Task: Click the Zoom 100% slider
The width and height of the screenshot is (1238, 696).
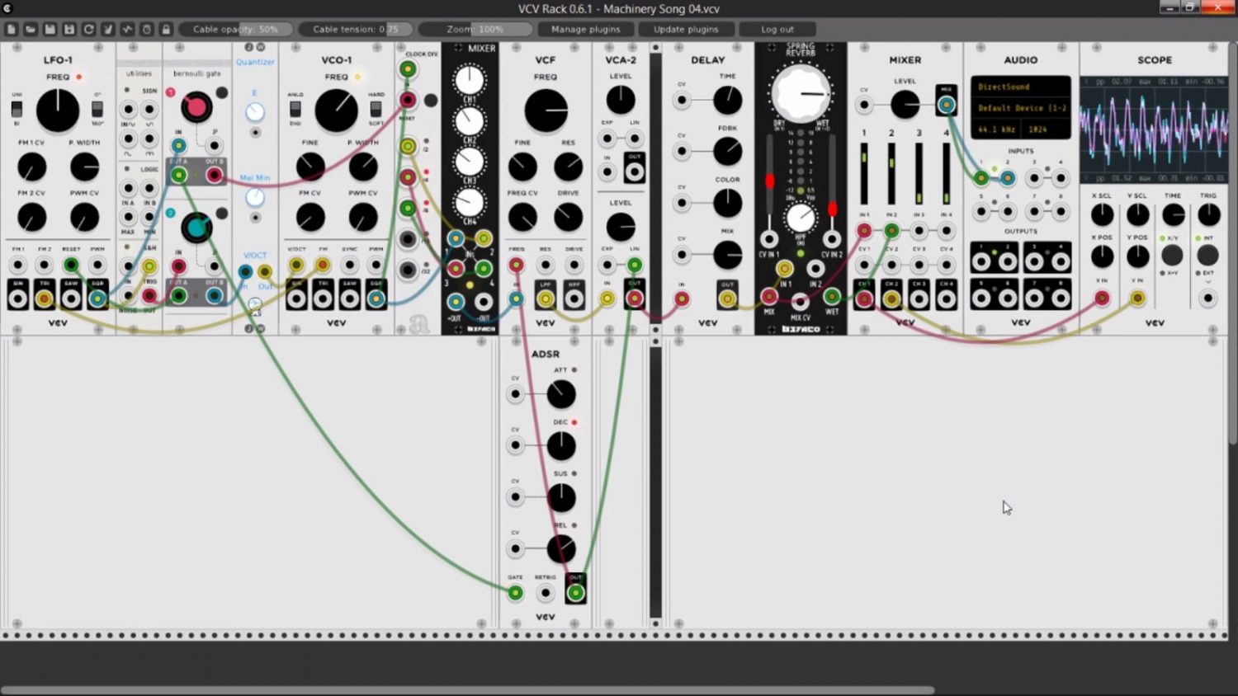Action: point(475,29)
